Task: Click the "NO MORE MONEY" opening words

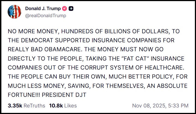Action: 29,31
